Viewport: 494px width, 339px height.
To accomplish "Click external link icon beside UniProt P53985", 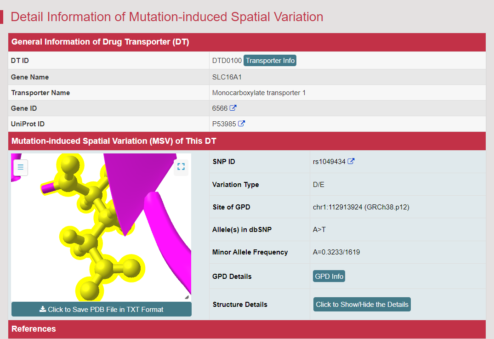I will click(x=241, y=124).
